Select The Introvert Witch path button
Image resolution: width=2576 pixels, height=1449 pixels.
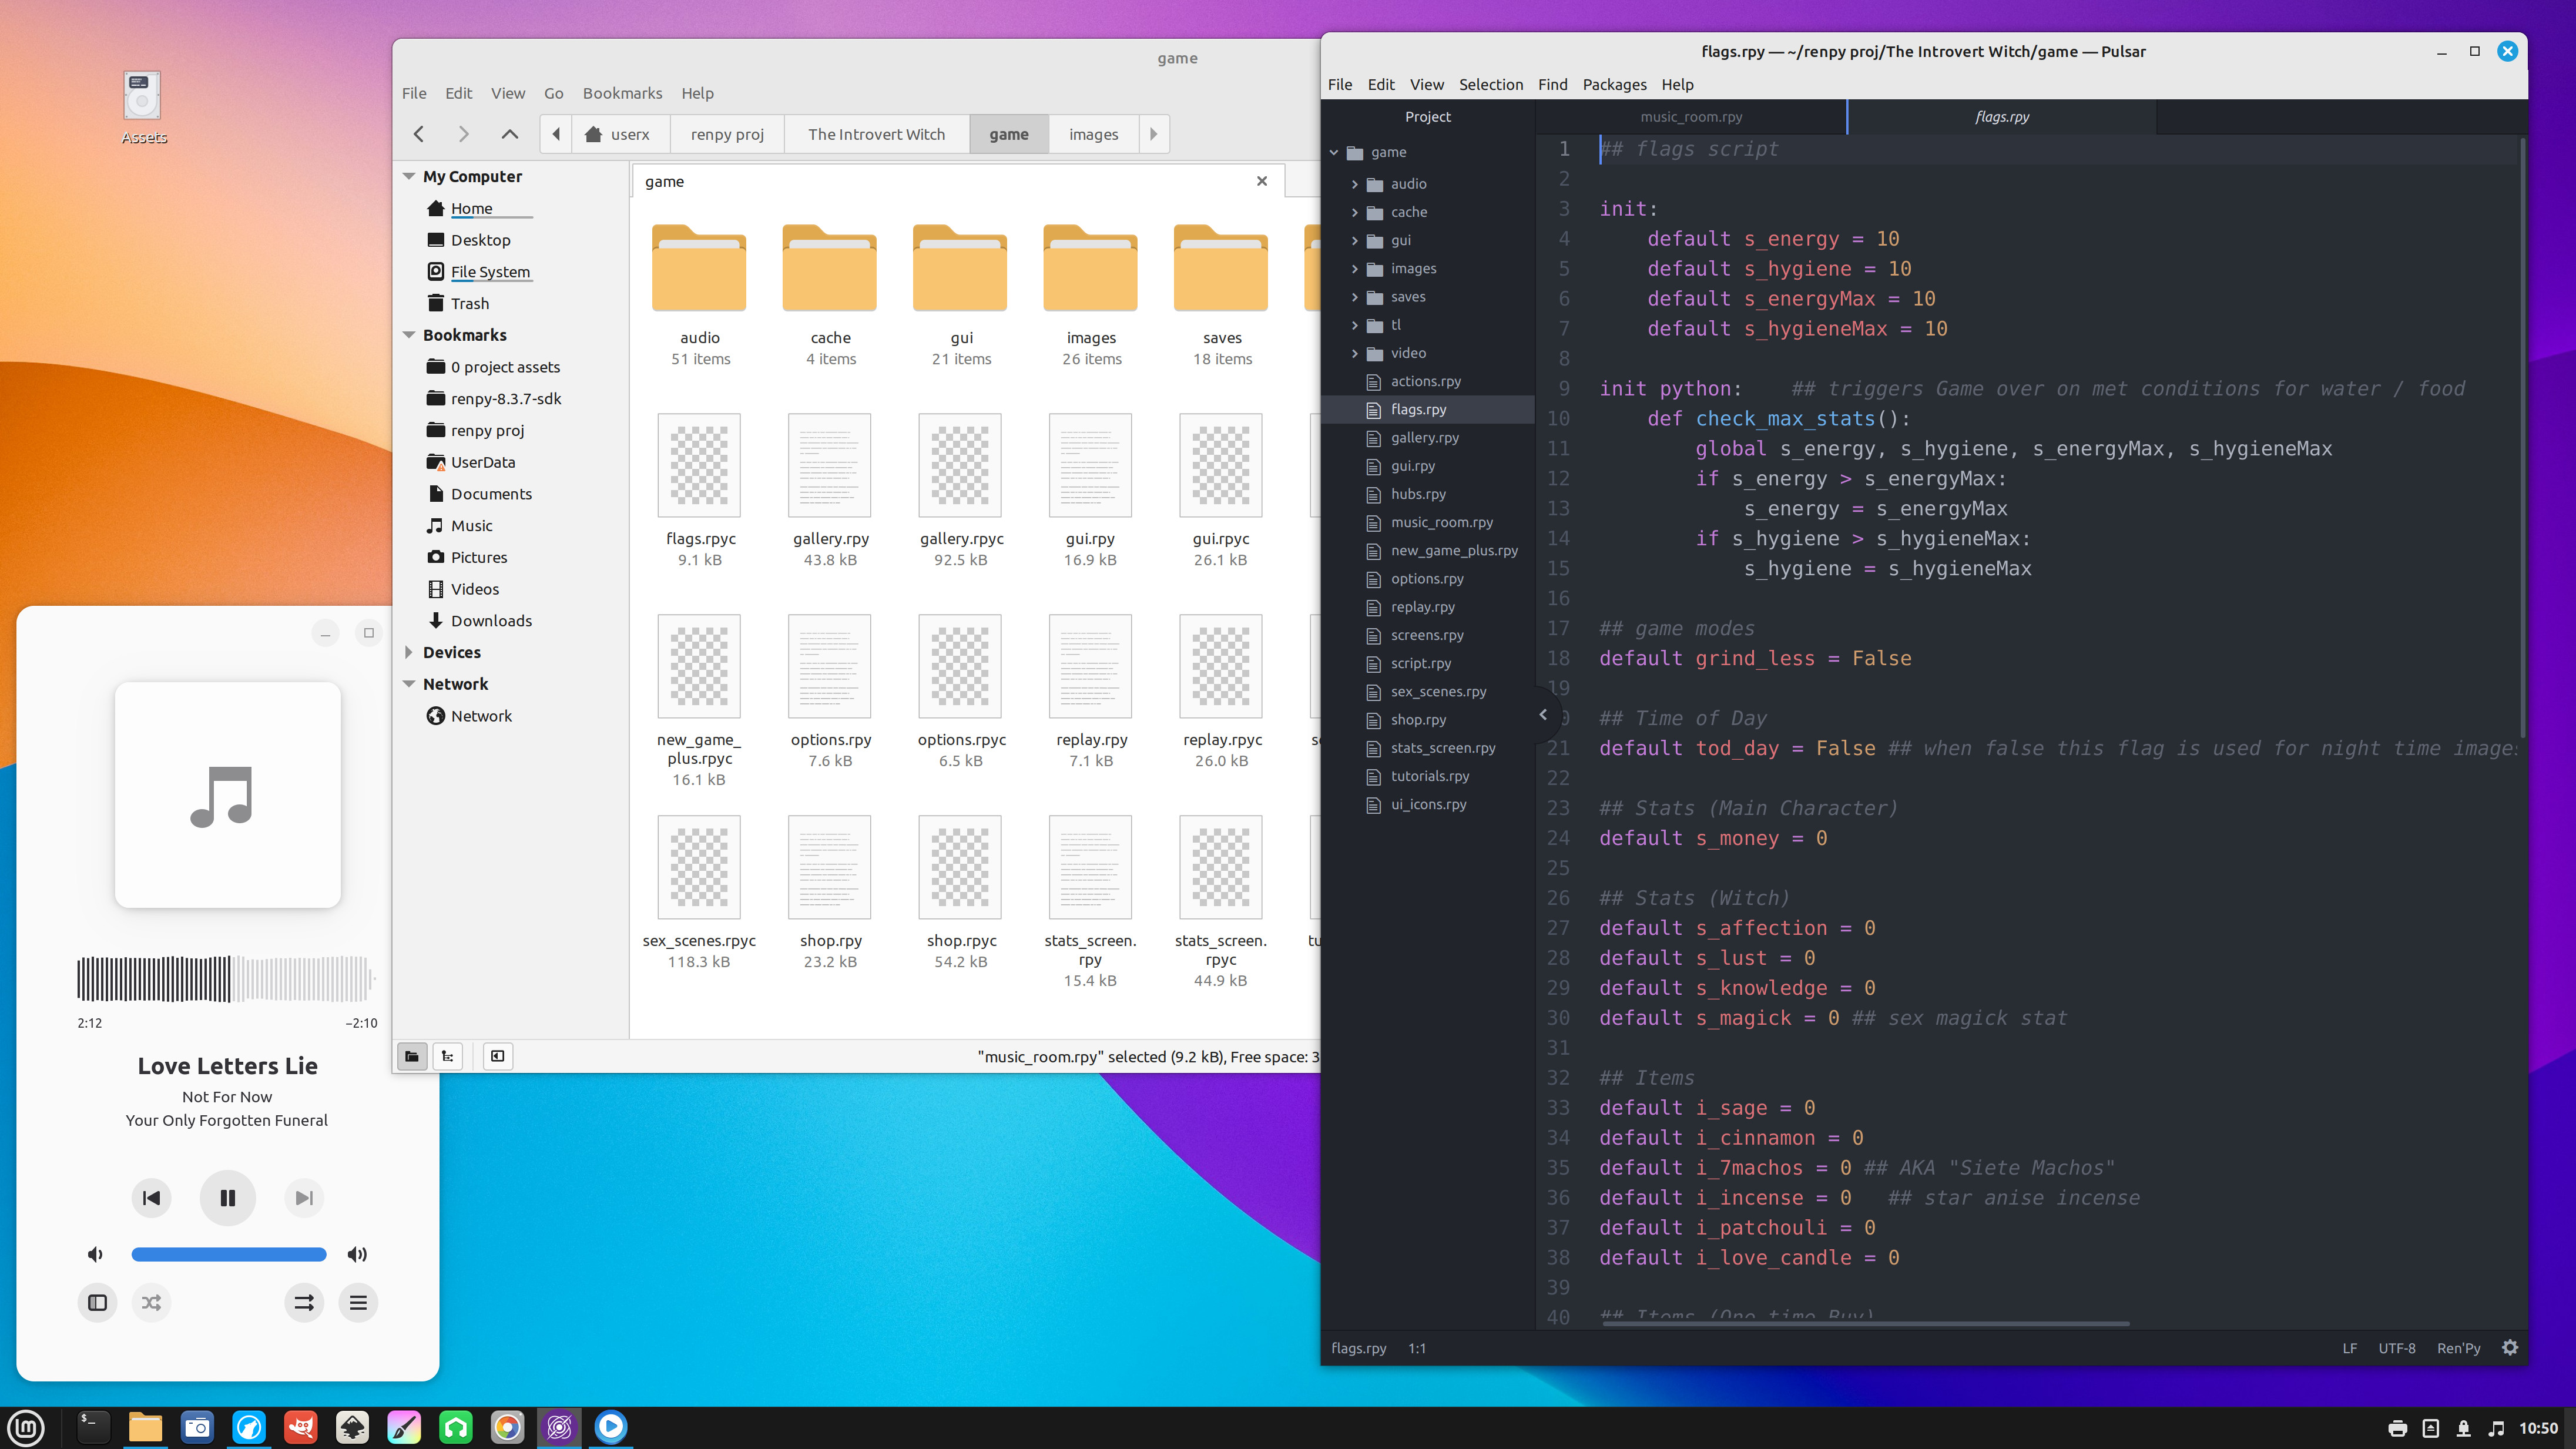(x=876, y=134)
